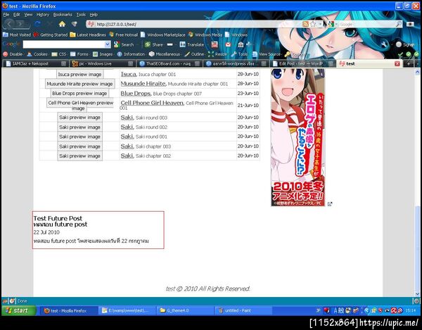The width and height of the screenshot is (422, 330).
Task: Open the Cell Phone Girl Heaven link
Action: [152, 103]
